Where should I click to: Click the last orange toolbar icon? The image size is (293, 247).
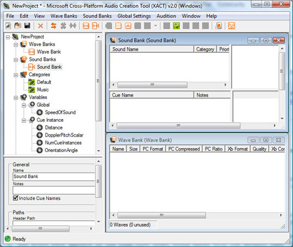click(232, 26)
